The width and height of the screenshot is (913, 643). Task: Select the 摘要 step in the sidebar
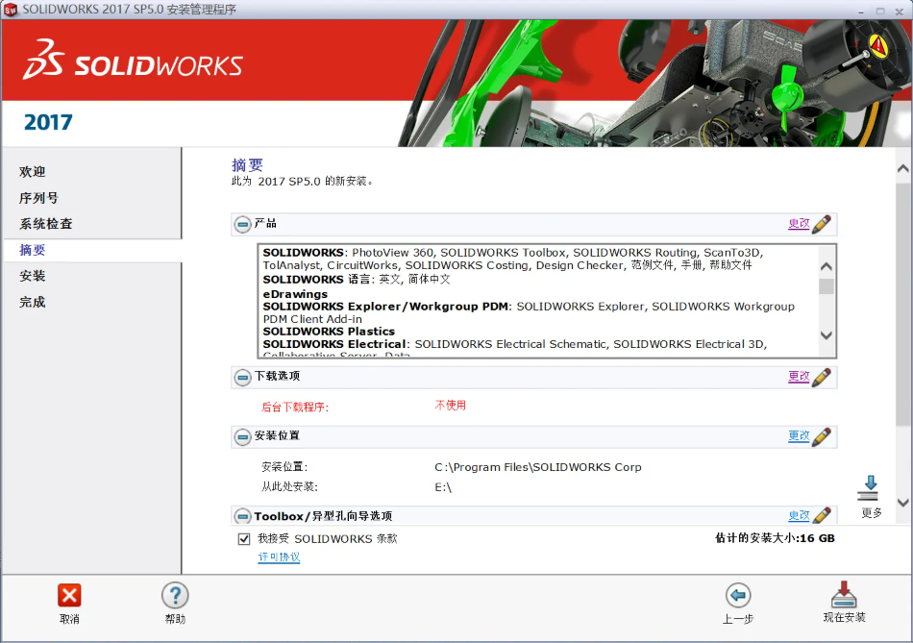click(32, 250)
